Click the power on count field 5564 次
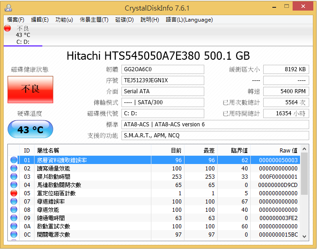 click(286, 102)
